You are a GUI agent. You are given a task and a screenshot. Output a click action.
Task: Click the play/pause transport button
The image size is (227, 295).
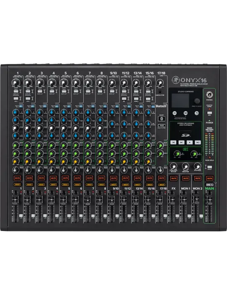[182, 142]
